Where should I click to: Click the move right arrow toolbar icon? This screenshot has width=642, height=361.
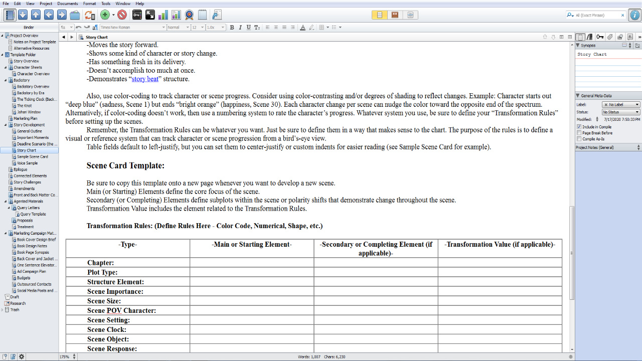62,15
